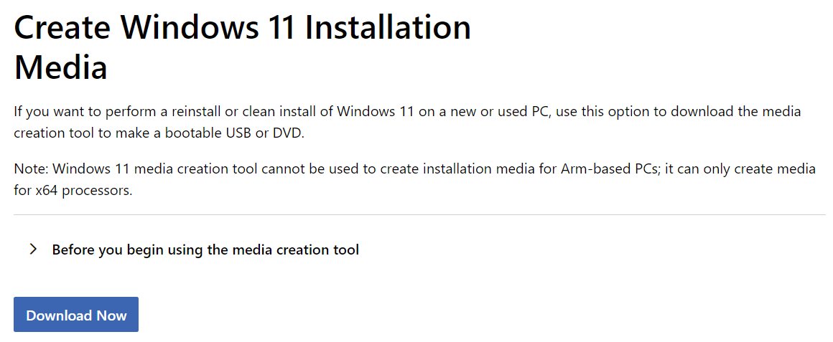
Task: Expand the chevron next to Before you begin
Action: point(33,250)
